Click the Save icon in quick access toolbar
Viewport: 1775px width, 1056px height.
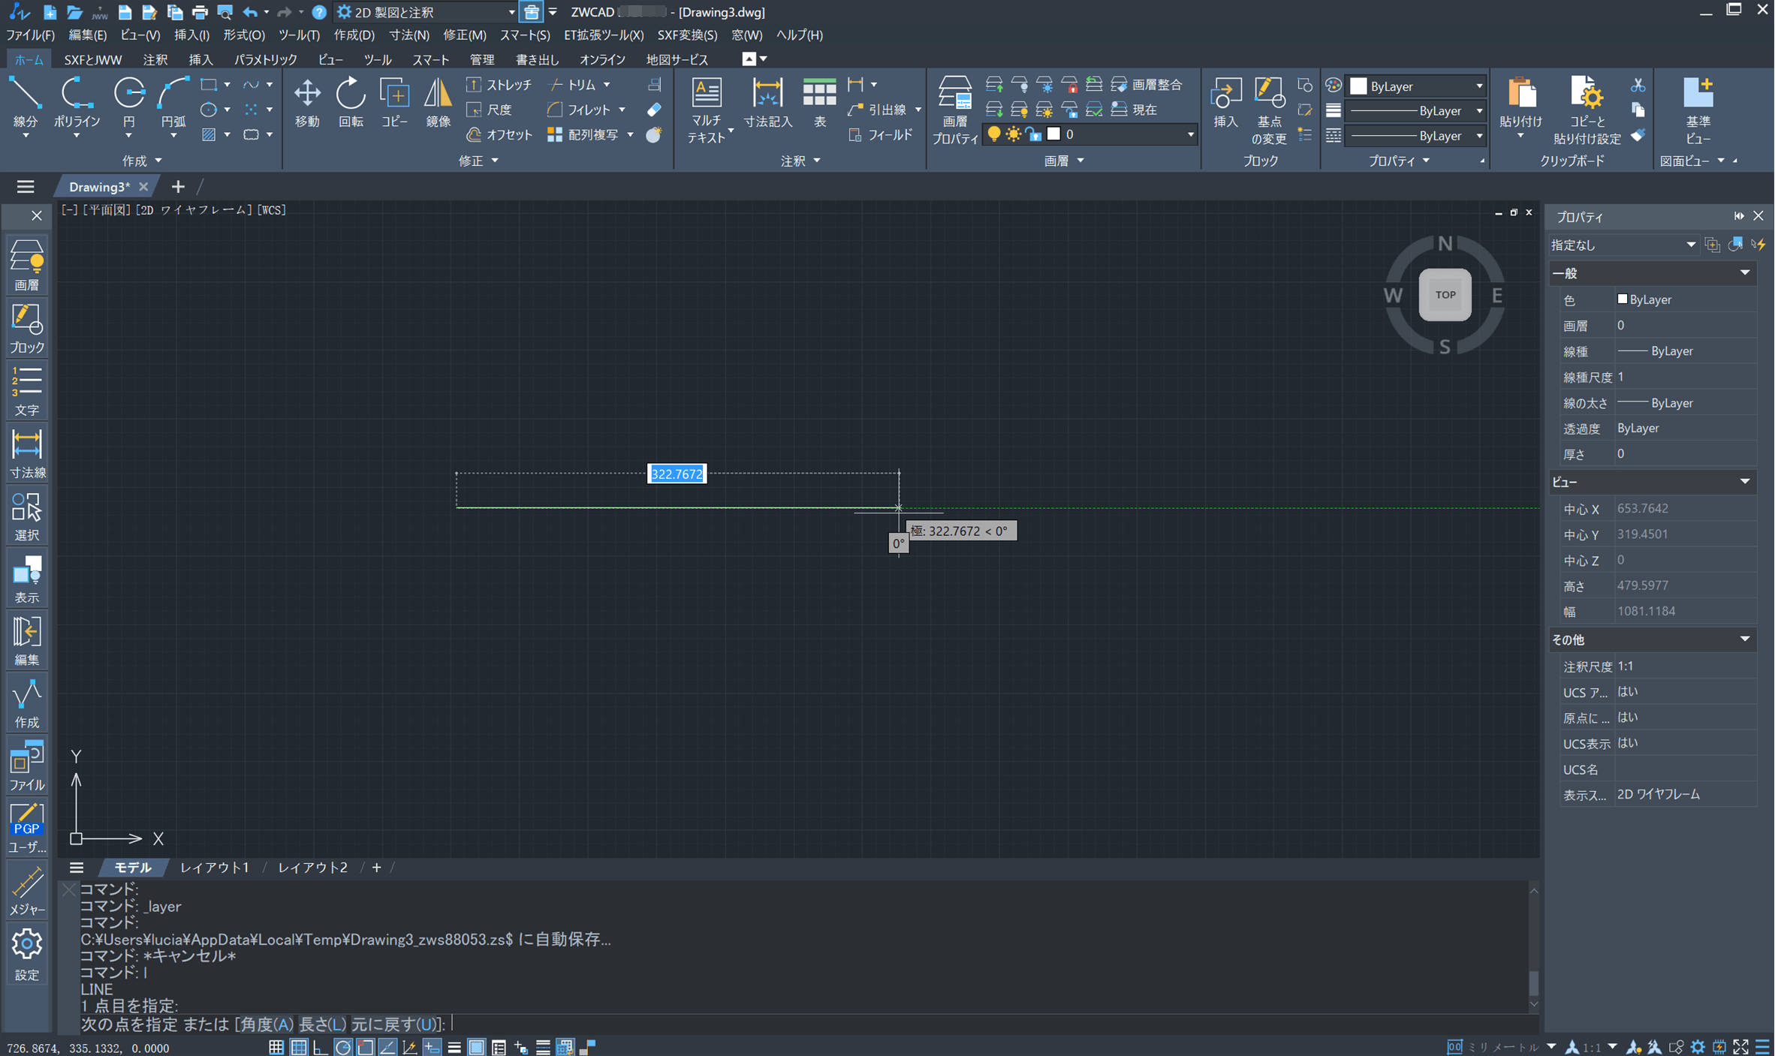click(x=125, y=12)
